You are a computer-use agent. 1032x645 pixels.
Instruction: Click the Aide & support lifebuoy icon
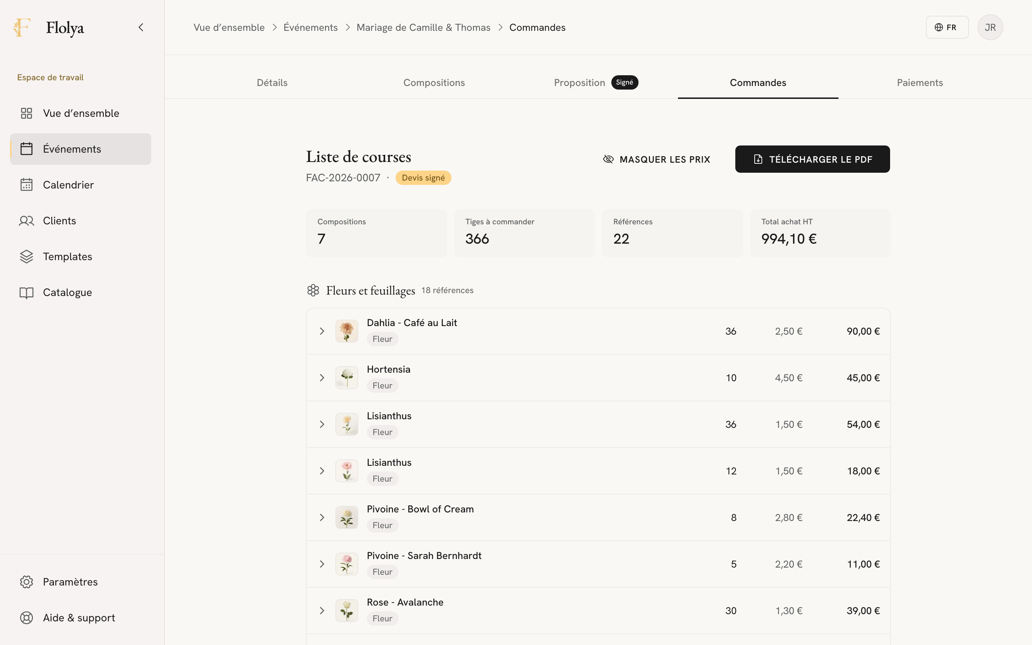pos(27,618)
